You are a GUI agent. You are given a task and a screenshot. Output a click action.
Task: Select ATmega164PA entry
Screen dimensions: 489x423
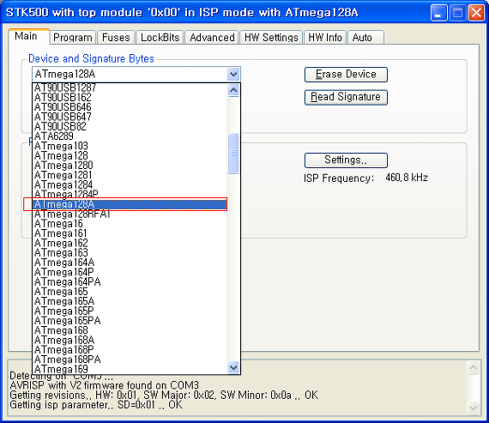pos(130,282)
